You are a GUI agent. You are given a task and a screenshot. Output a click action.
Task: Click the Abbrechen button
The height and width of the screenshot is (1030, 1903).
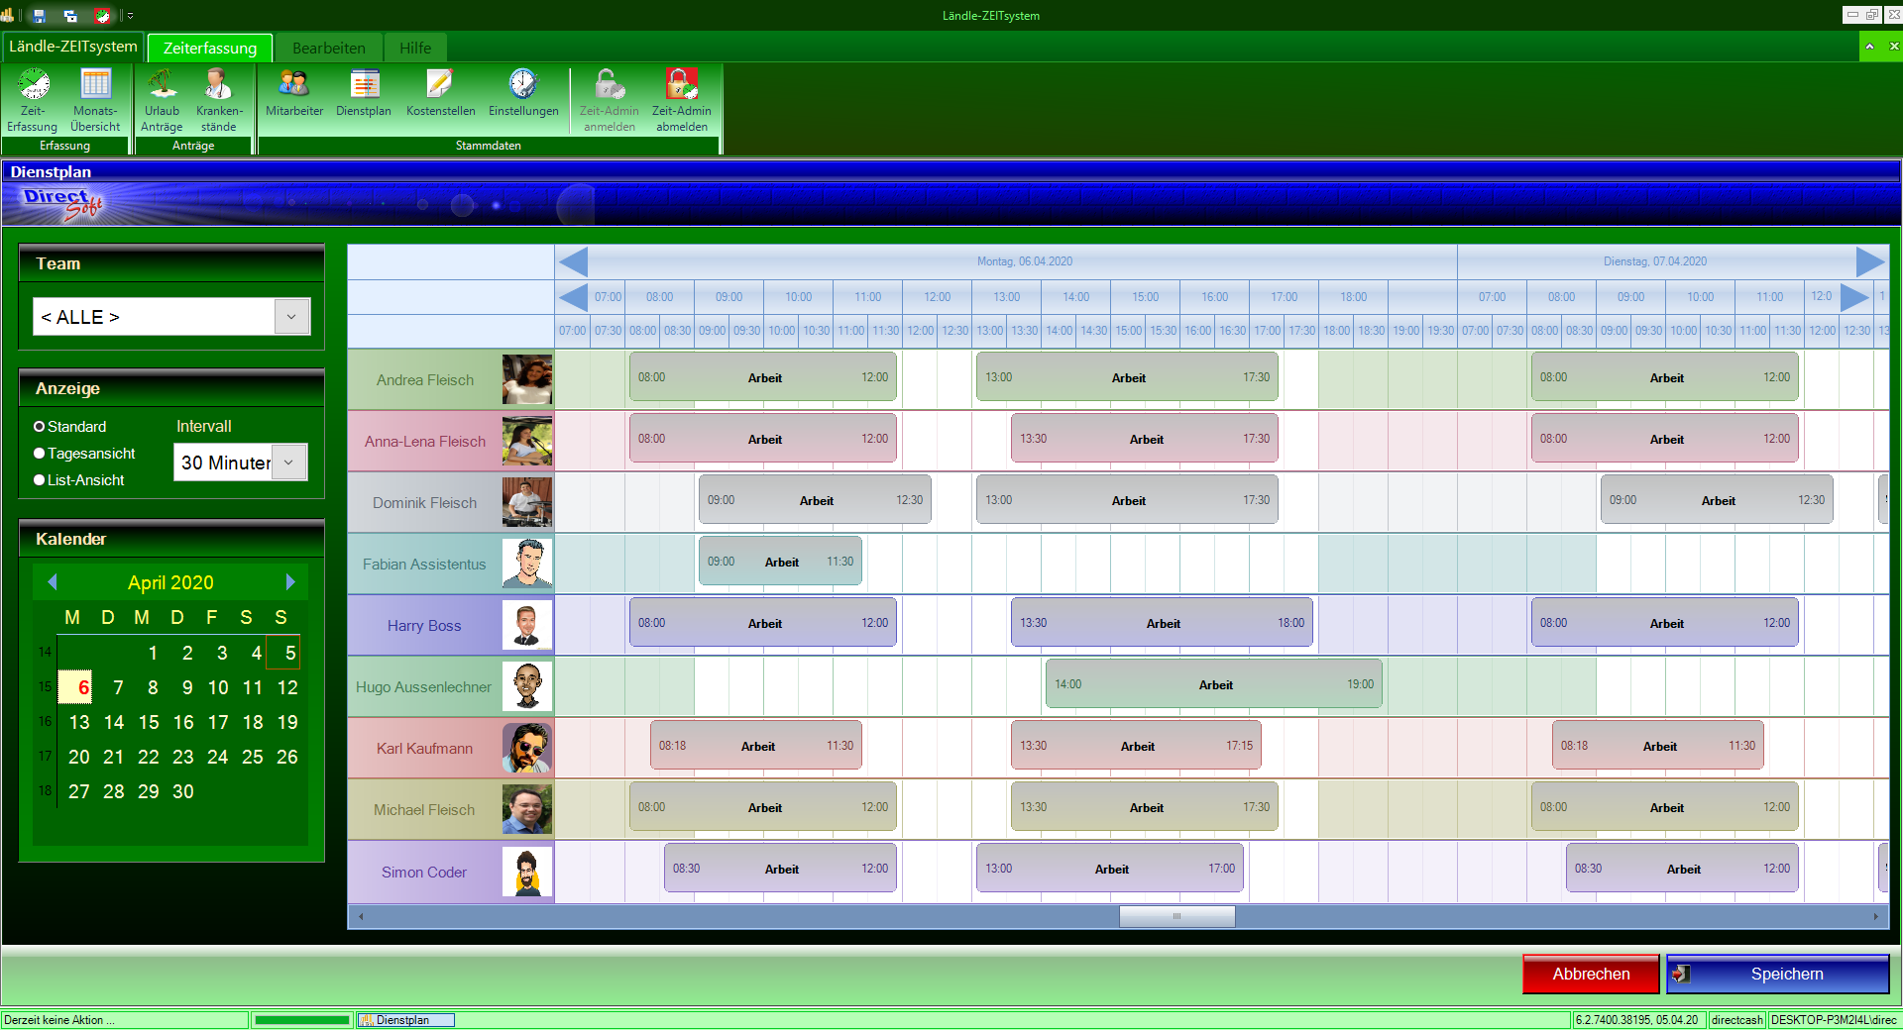point(1591,974)
